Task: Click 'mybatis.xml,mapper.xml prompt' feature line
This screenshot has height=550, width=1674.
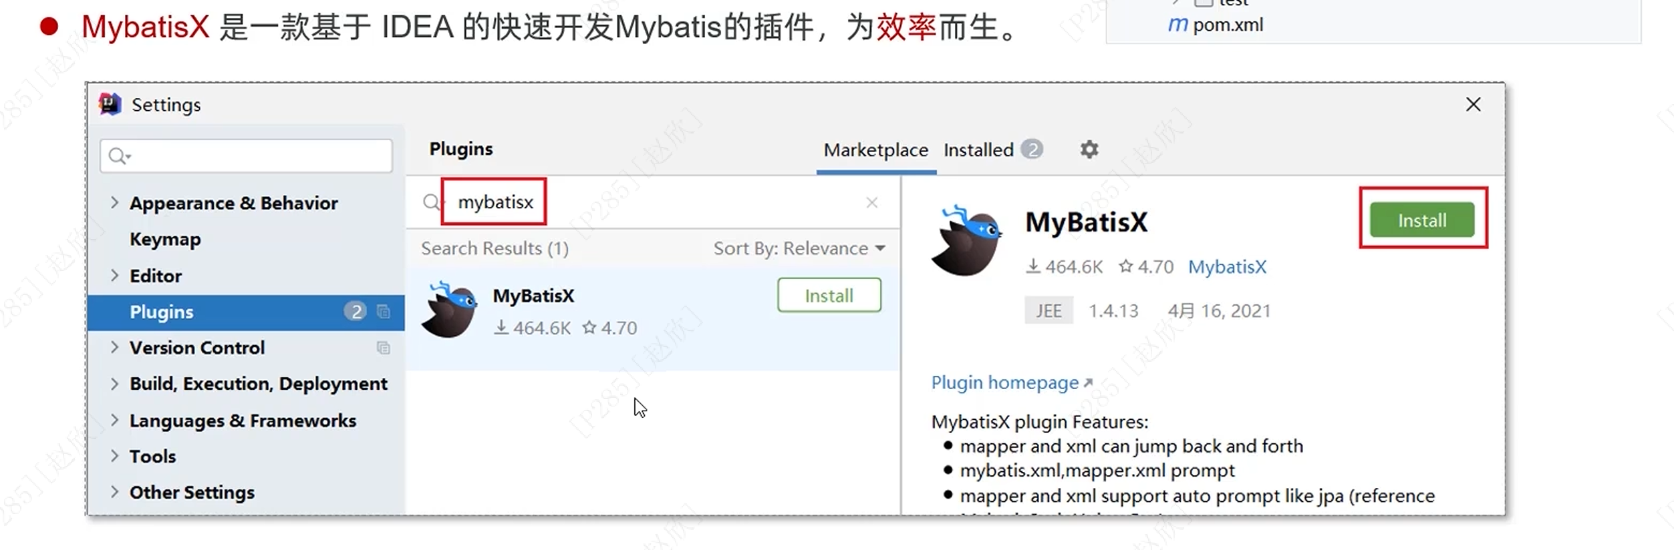Action: tap(1097, 471)
